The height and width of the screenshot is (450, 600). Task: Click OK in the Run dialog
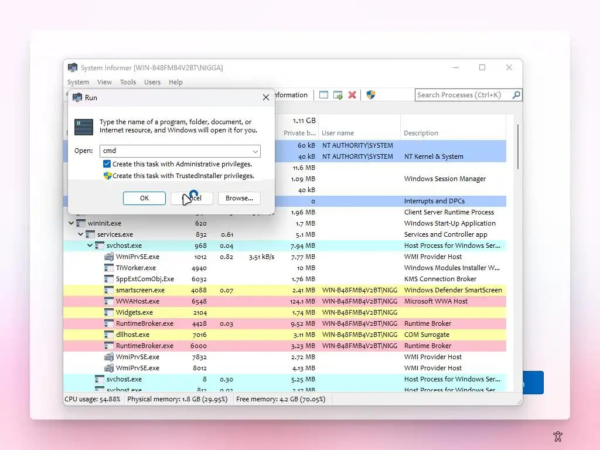(144, 198)
